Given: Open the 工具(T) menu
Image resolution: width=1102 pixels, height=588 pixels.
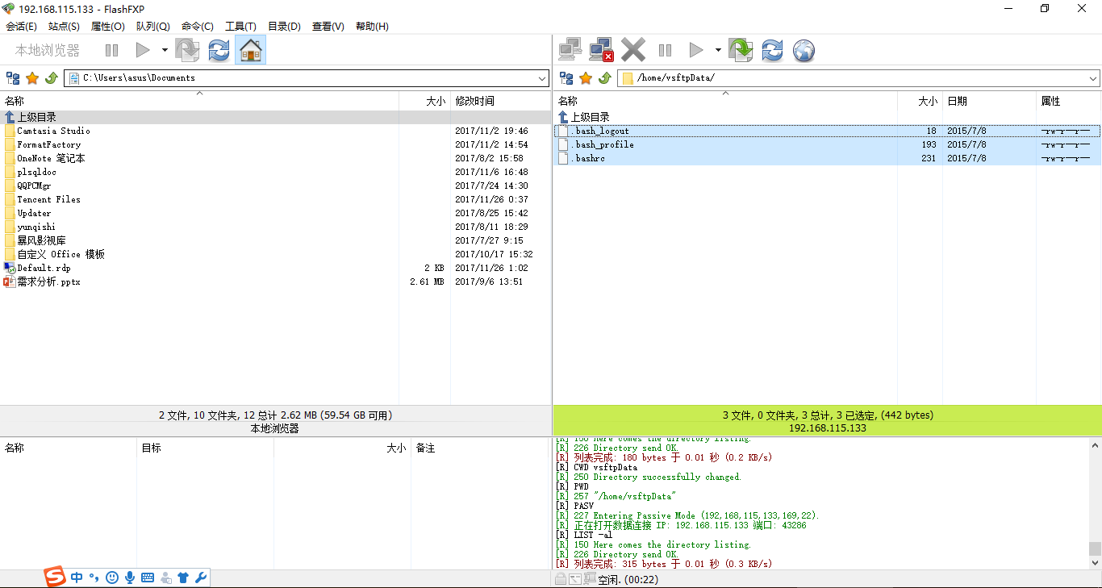Looking at the screenshot, I should tap(240, 27).
